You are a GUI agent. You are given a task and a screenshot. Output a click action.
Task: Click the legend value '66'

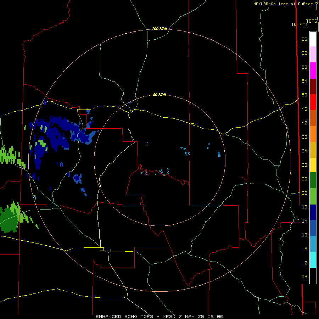pos(304,39)
